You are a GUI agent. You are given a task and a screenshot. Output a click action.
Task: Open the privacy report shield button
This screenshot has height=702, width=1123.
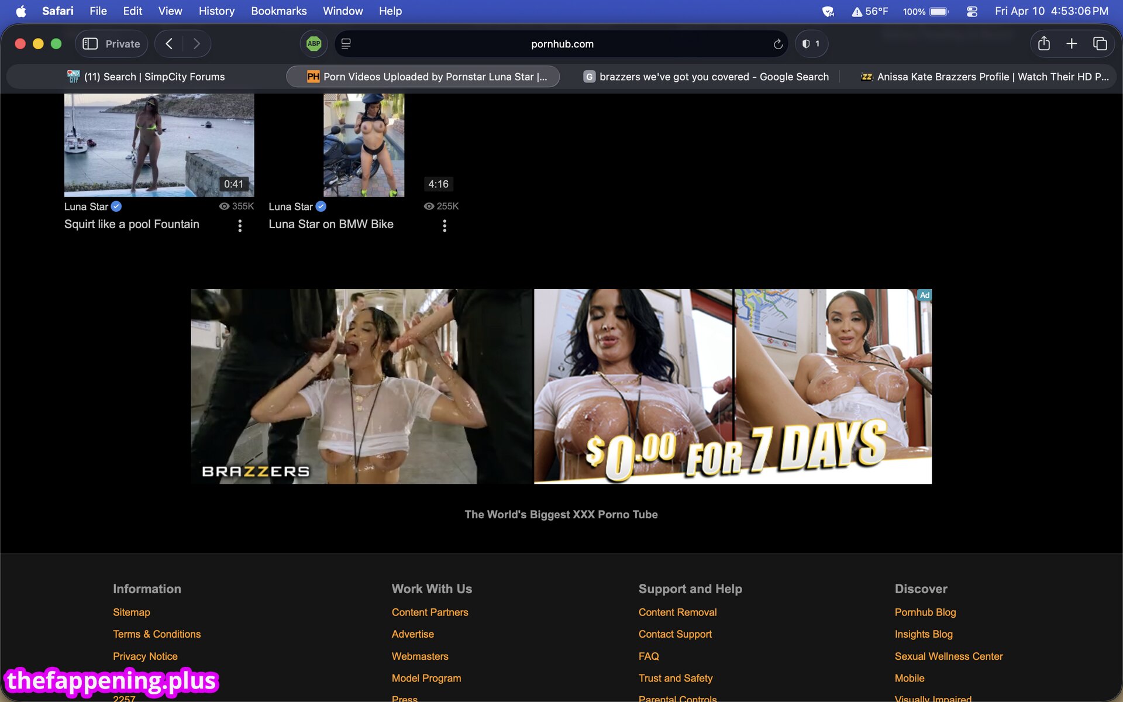[811, 44]
